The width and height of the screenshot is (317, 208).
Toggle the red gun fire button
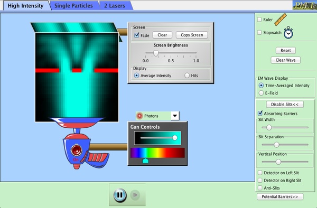(76, 150)
